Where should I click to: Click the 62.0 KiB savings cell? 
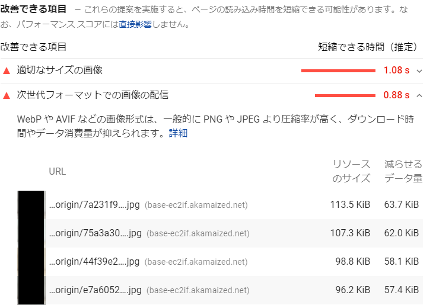pos(402,233)
